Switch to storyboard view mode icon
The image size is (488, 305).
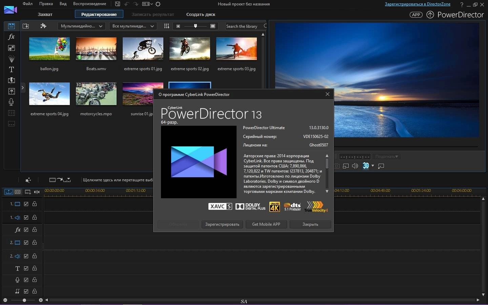(18, 192)
